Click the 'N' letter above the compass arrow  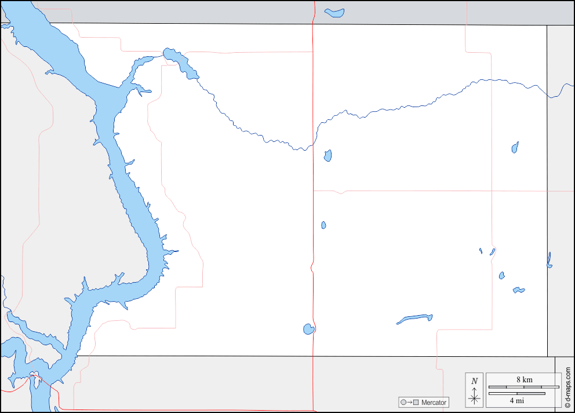[474, 381]
